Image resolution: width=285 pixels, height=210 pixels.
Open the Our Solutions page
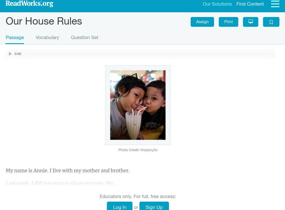[x=217, y=4]
